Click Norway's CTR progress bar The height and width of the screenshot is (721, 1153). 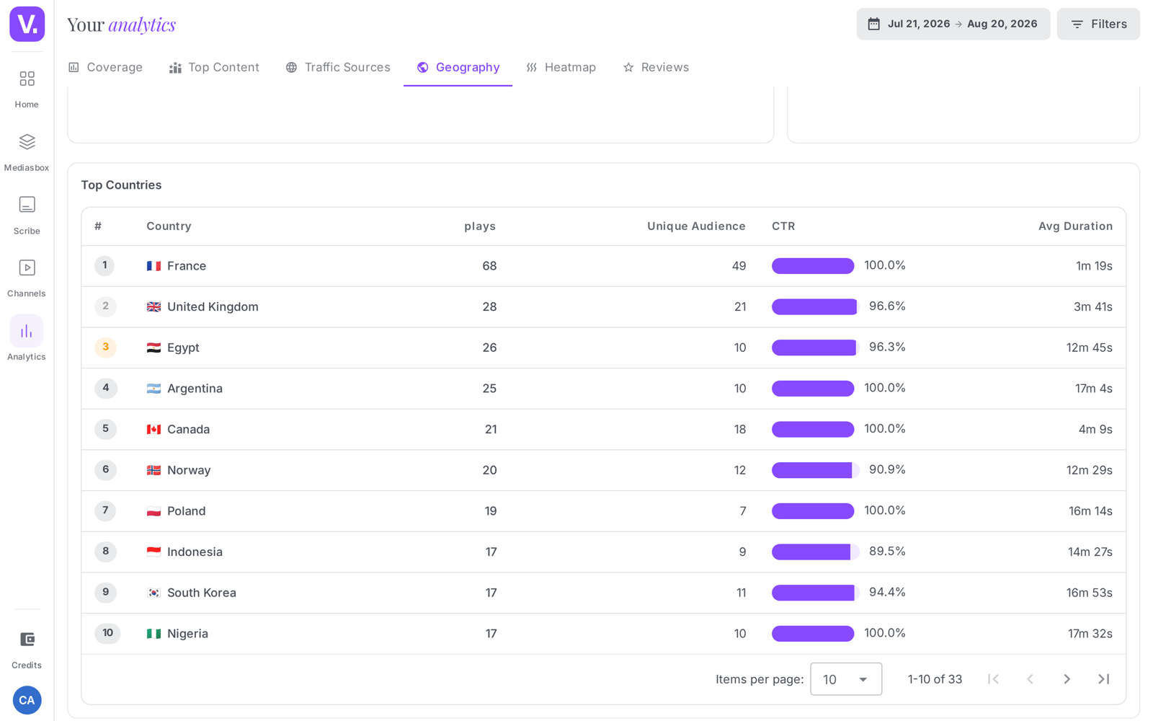click(815, 470)
